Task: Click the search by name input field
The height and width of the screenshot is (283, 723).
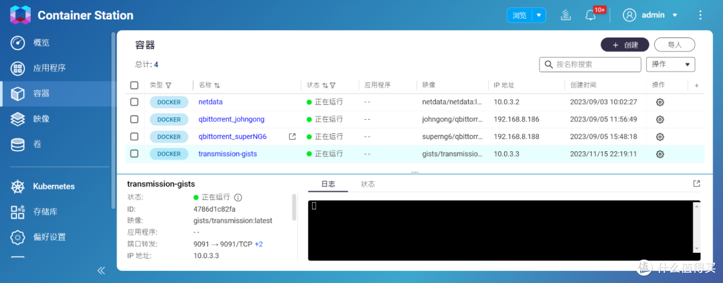Action: coord(590,64)
